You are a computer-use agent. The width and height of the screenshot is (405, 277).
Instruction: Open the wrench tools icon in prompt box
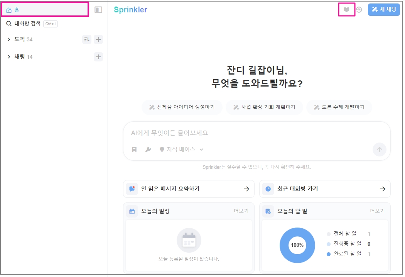[148, 150]
